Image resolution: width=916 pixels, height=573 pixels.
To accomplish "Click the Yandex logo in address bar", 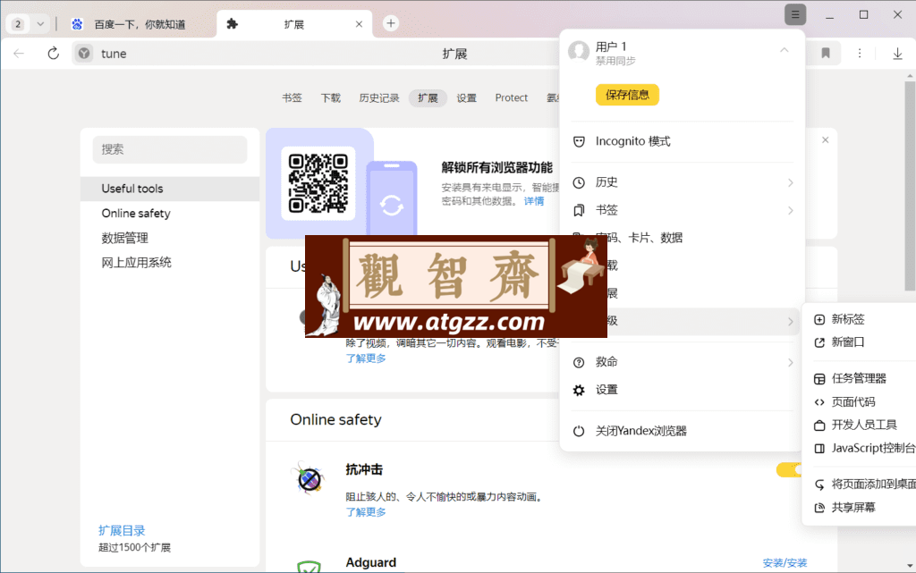I will pyautogui.click(x=84, y=54).
